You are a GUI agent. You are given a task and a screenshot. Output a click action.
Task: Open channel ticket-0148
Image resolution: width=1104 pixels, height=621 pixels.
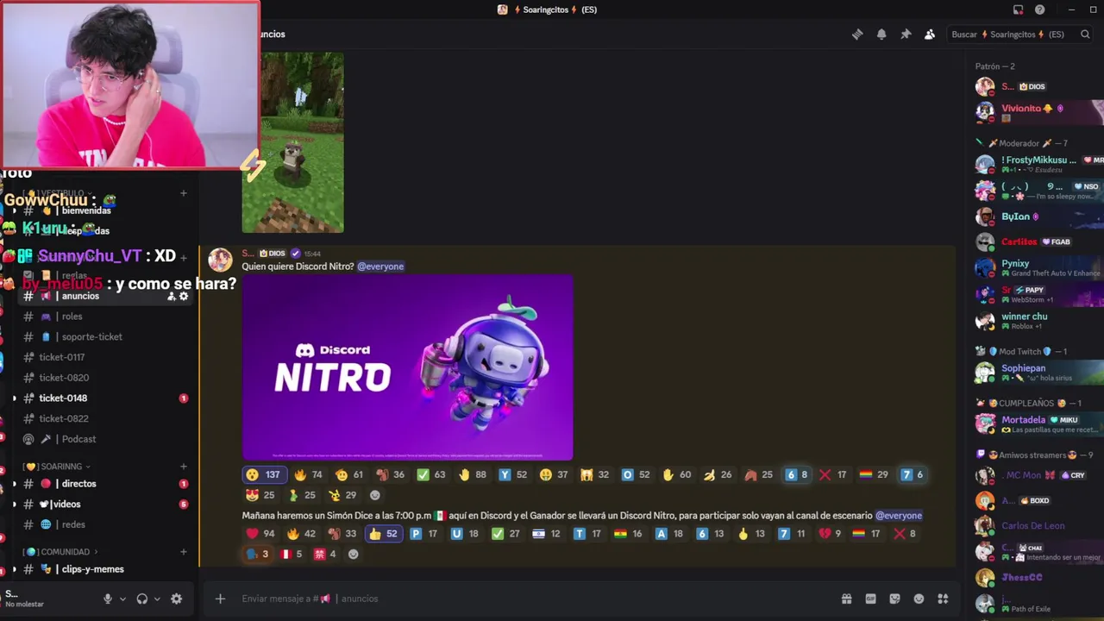(x=106, y=398)
